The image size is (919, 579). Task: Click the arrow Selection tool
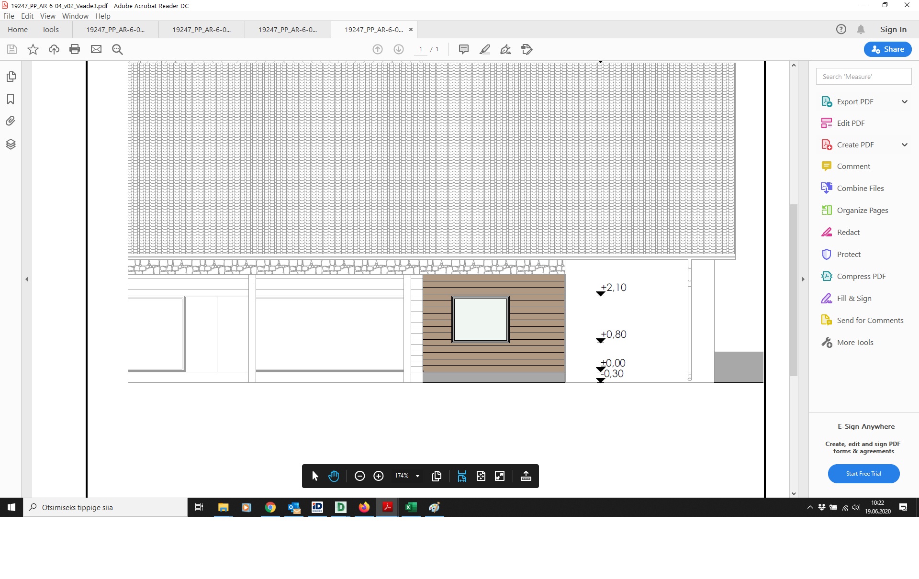315,476
